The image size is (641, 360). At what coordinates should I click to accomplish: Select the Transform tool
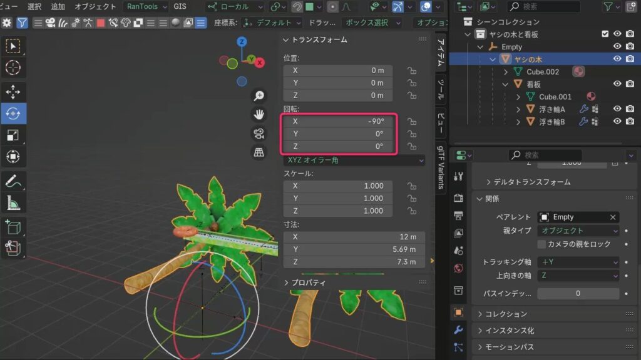click(13, 157)
